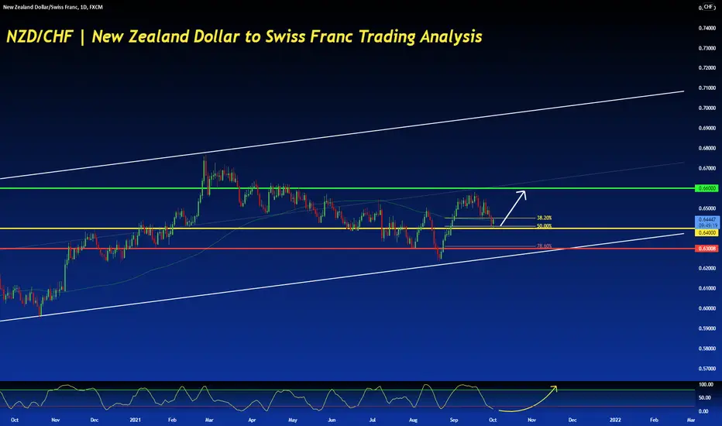Viewport: 722px width, 426px height.
Task: Click the 0.74000 price axis value
Action: point(707,28)
